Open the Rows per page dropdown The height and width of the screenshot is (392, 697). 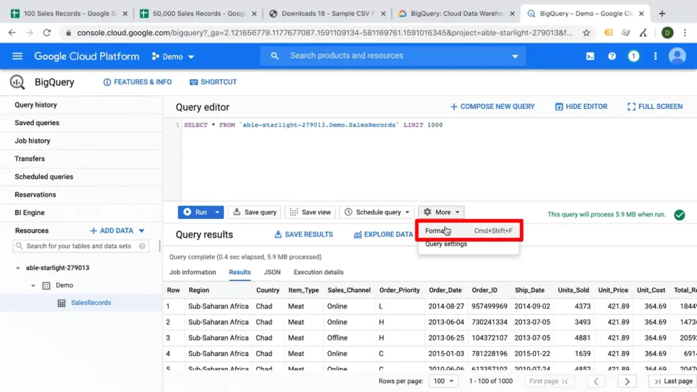click(x=443, y=381)
